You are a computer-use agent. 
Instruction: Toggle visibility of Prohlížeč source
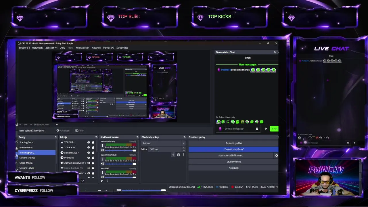coord(89,158)
